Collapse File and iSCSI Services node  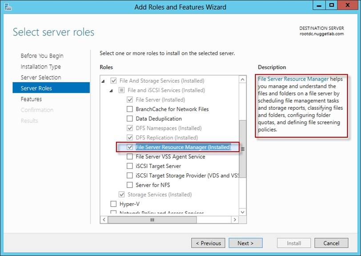click(111, 91)
